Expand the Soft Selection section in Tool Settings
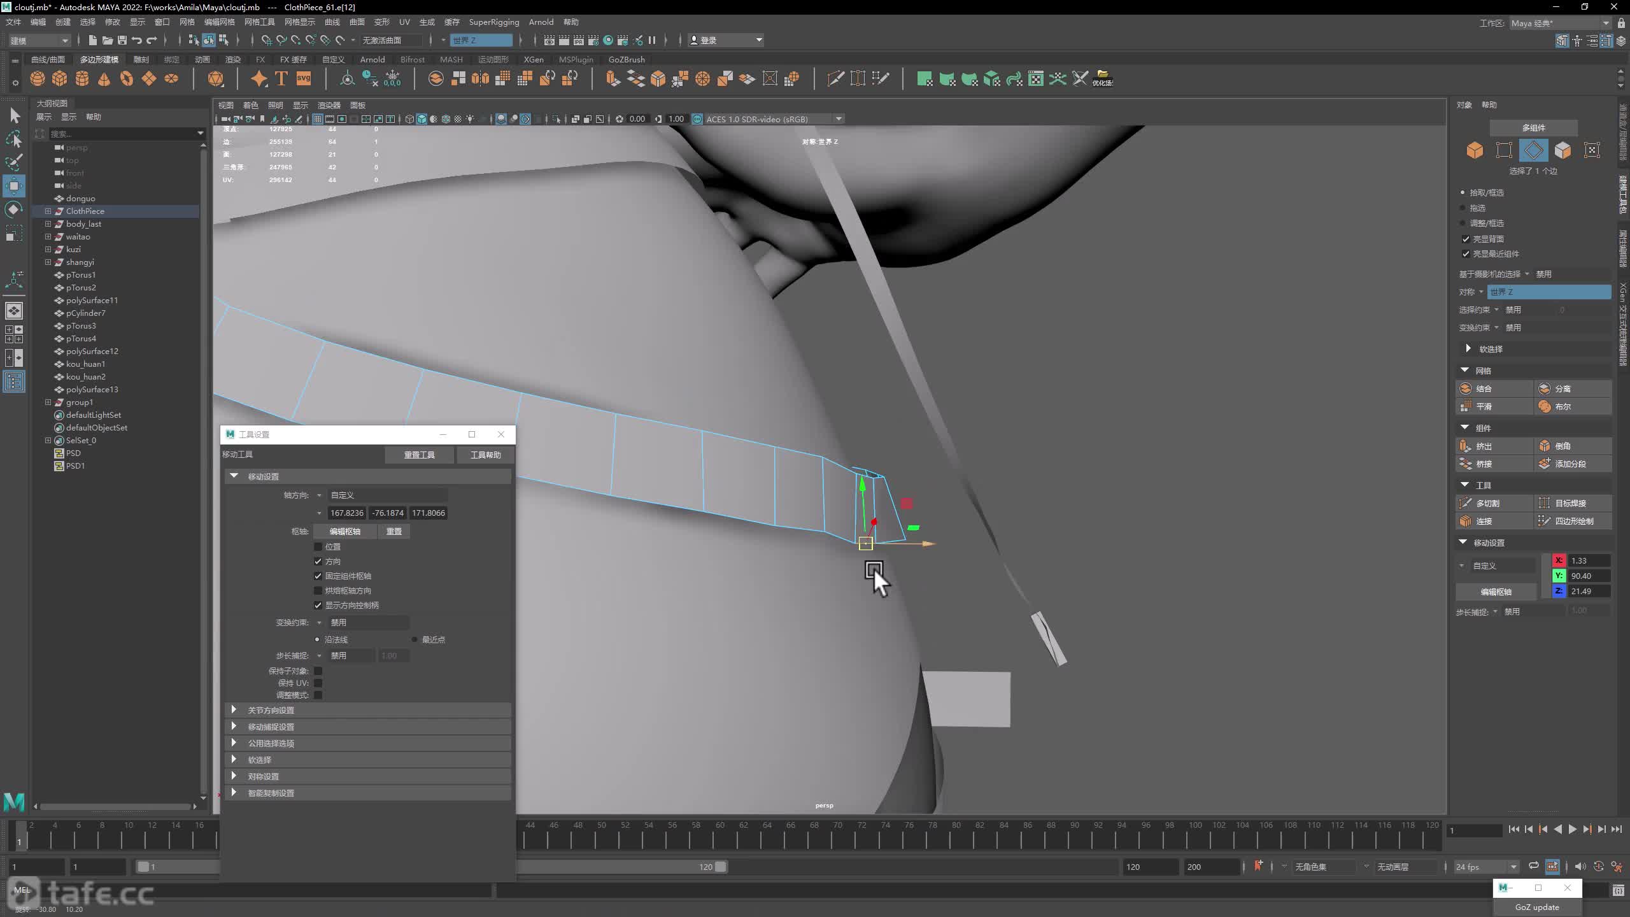1630x917 pixels. point(234,759)
